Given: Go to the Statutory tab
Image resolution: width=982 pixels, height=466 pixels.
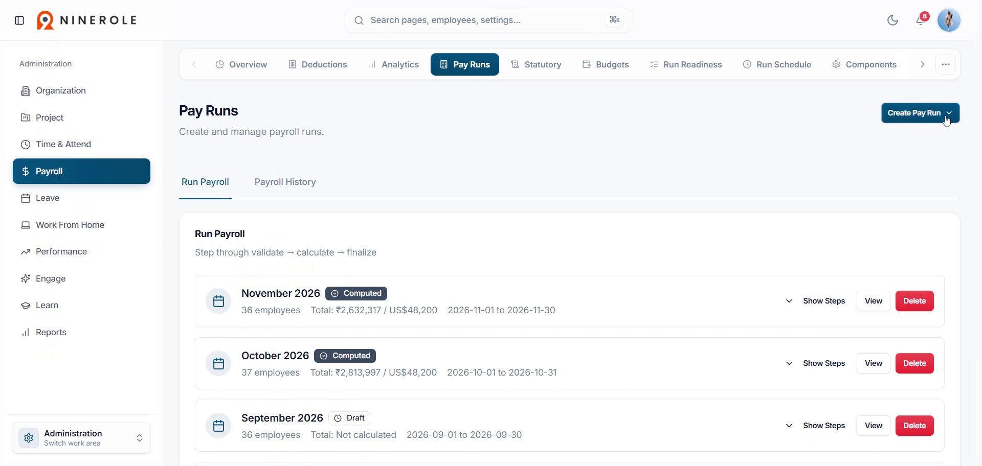Looking at the screenshot, I should (x=536, y=64).
